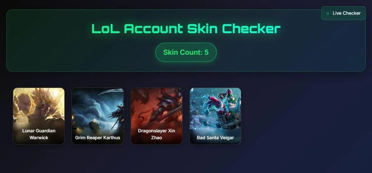Open the Grim Reaper Karthus skin artwork

[x=98, y=116]
